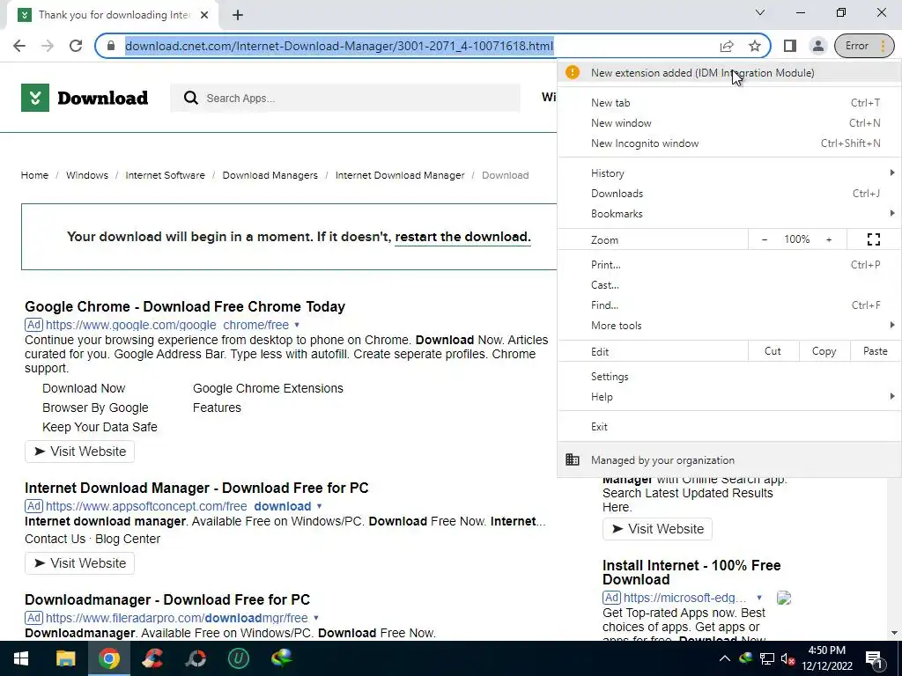
Task: Select Find from Chrome menu
Action: pyautogui.click(x=728, y=305)
